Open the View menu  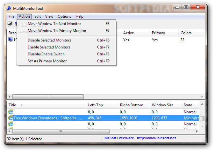49,16
